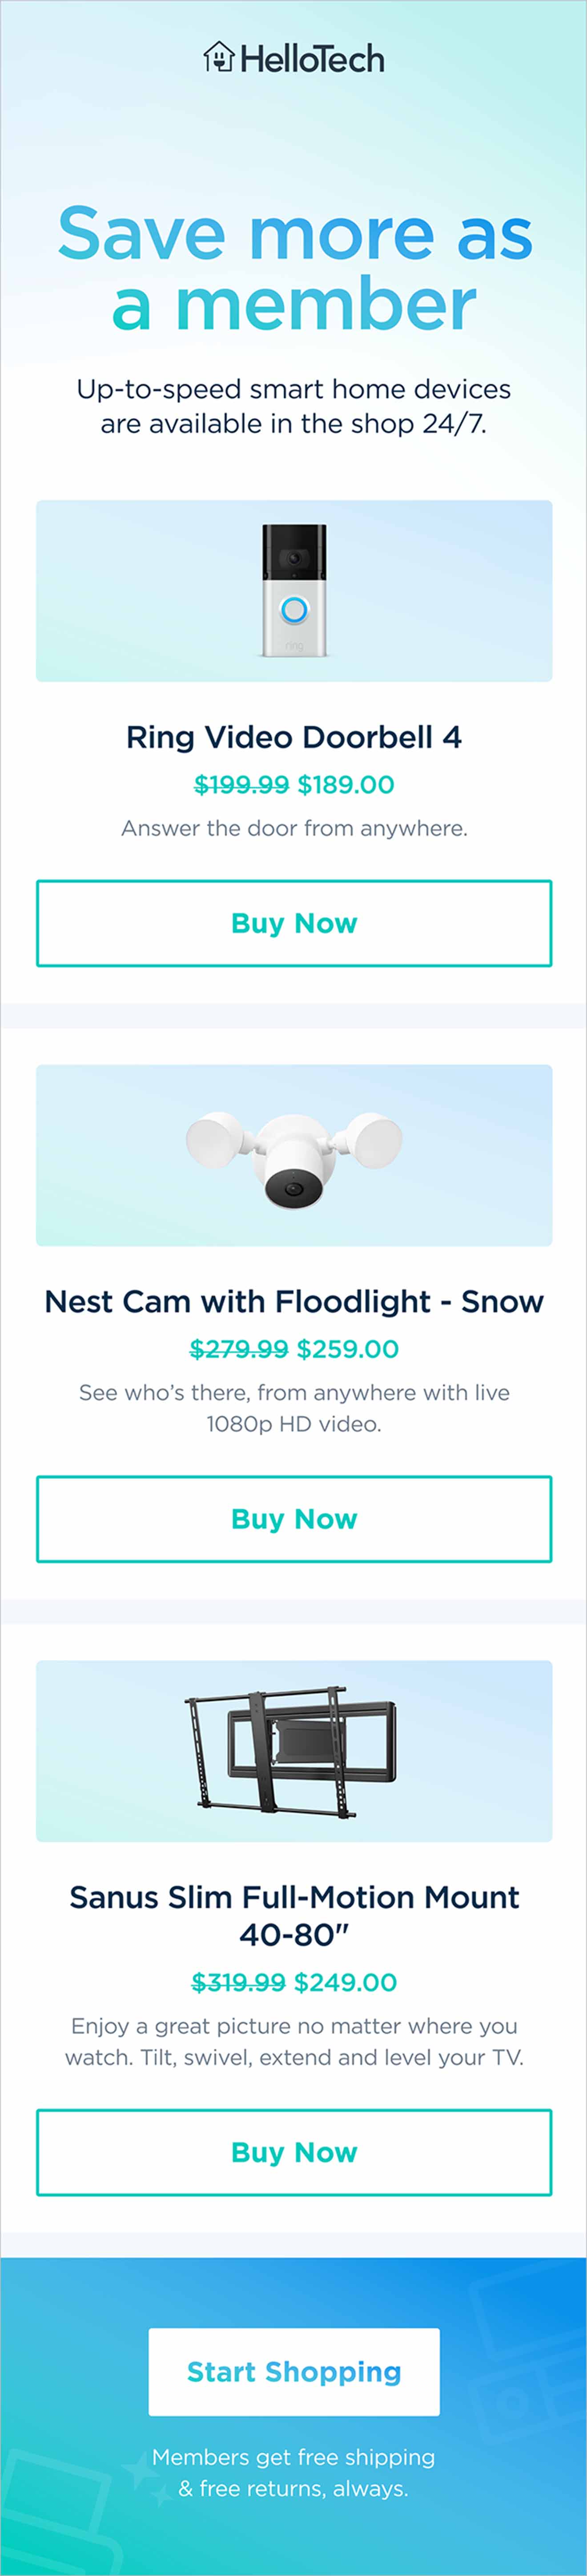Click Buy Now for Ring Video Doorbell 4
Image resolution: width=587 pixels, height=2576 pixels.
coord(293,923)
